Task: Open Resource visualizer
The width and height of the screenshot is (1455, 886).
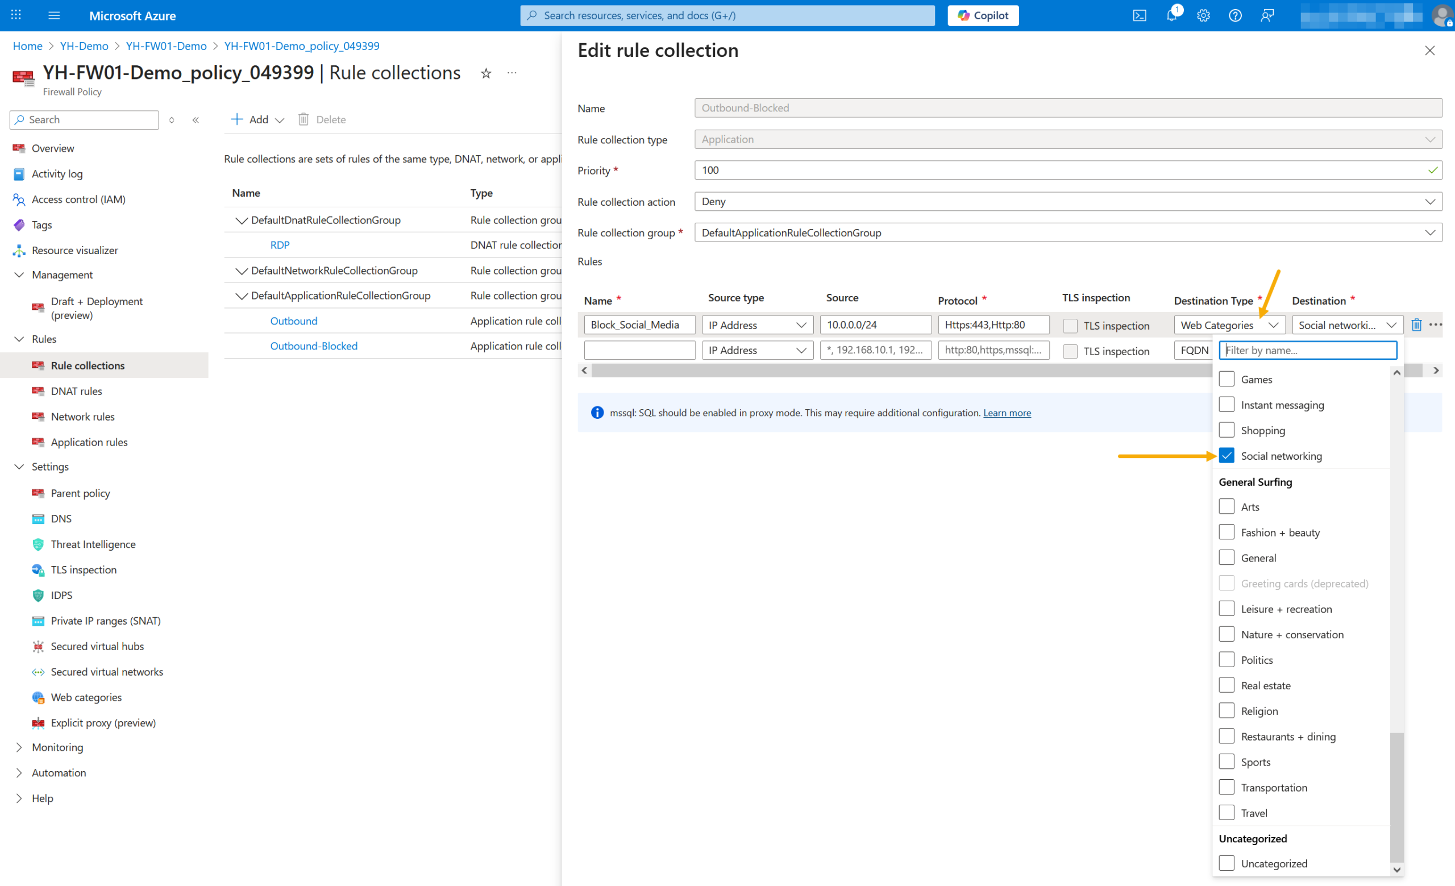Action: pos(75,250)
